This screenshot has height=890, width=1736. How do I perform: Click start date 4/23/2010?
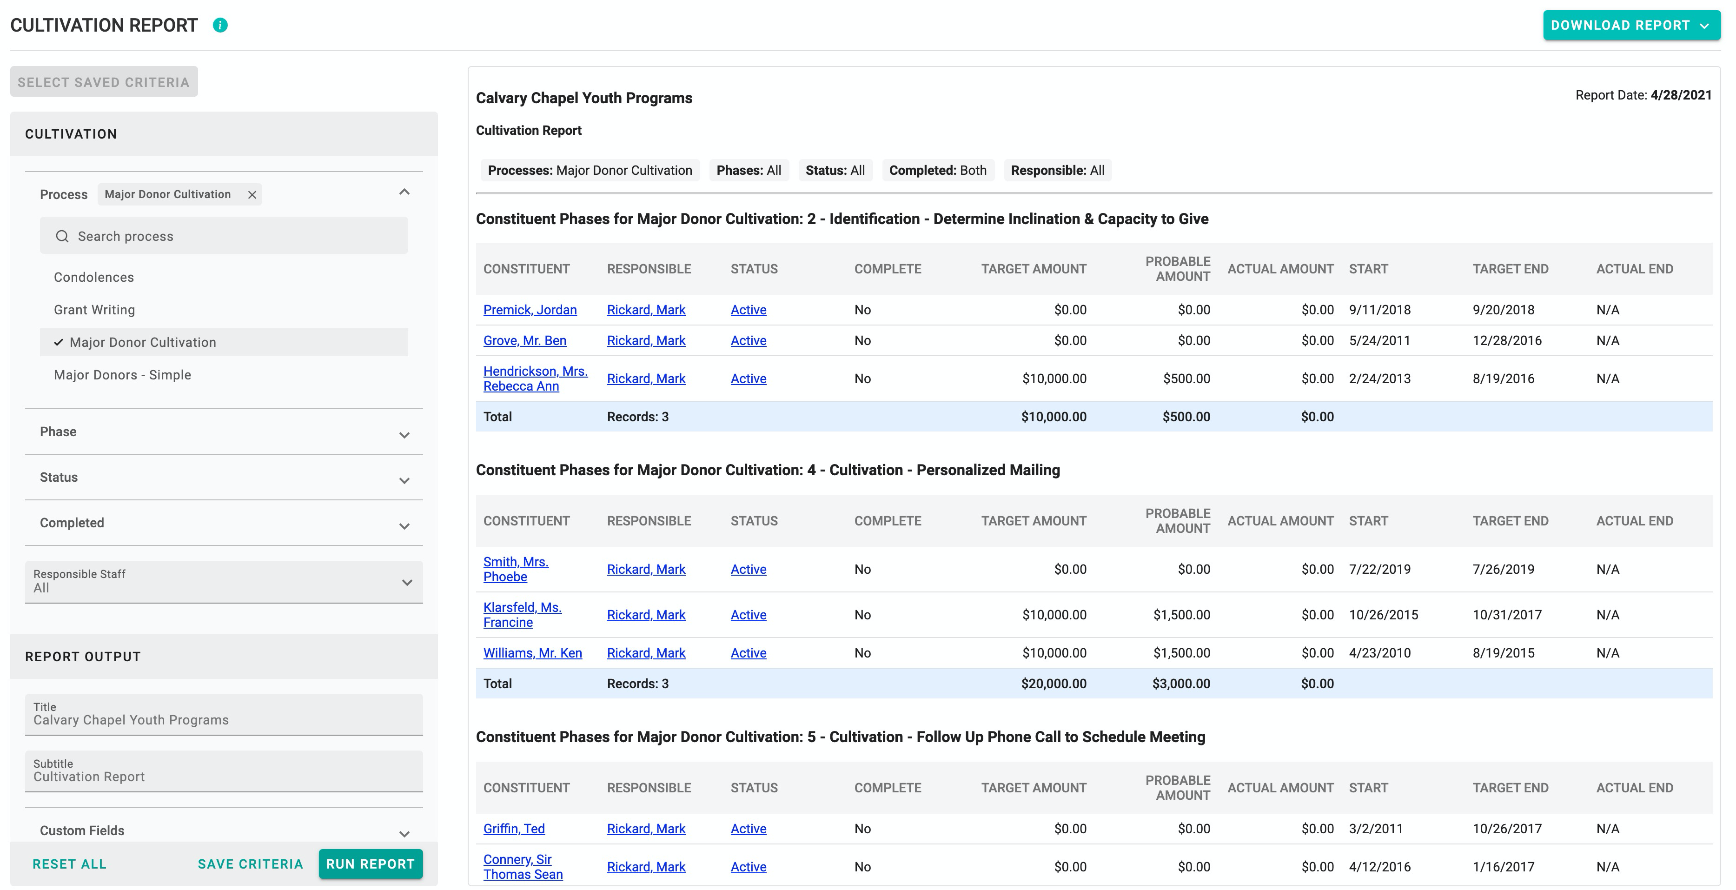coord(1379,653)
